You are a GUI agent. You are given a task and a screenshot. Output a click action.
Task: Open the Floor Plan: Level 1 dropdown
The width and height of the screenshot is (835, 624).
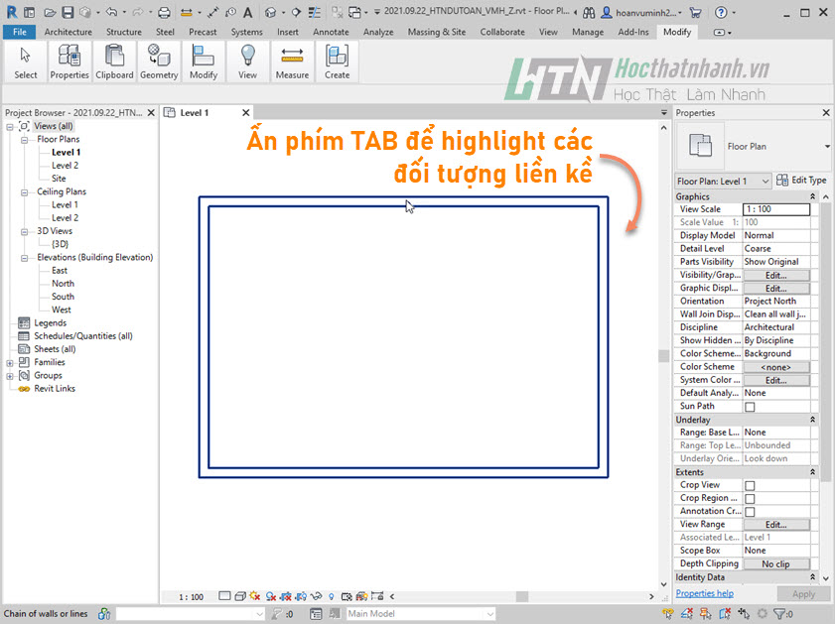coord(723,181)
